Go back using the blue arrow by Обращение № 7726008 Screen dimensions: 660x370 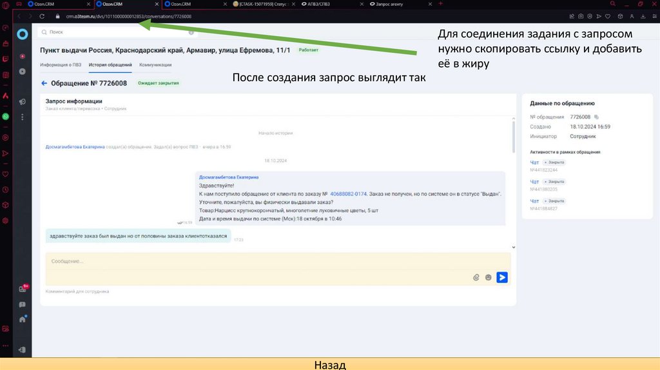44,83
